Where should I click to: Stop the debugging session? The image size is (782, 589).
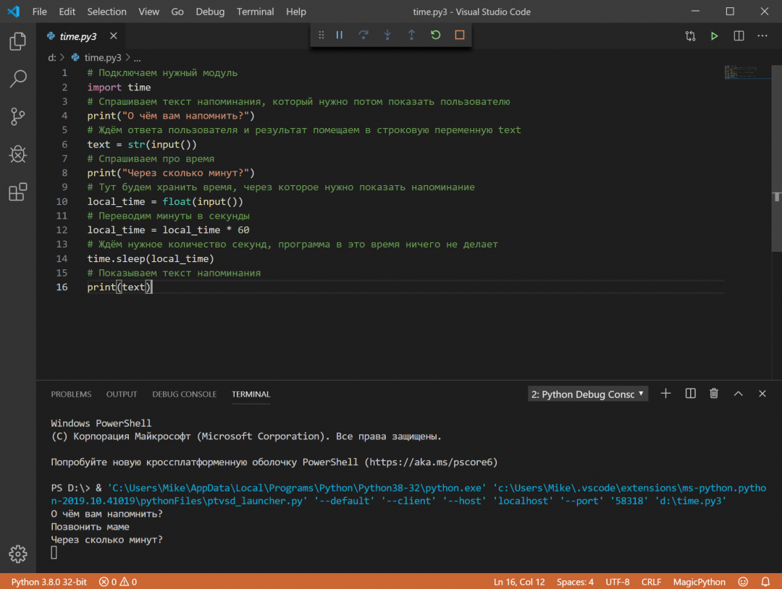tap(459, 35)
